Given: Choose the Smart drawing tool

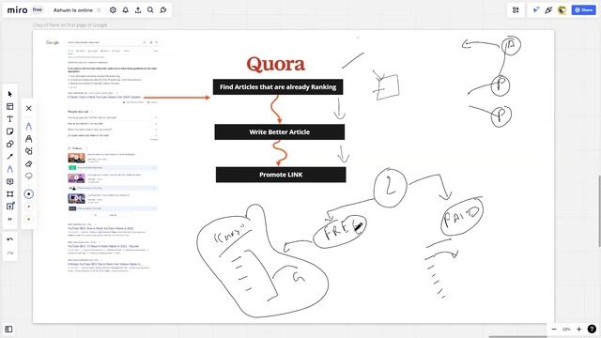Looking at the screenshot, I should pos(29,151).
